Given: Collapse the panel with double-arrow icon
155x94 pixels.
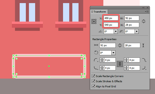Looking at the screenshot, I should (x=143, y=8).
